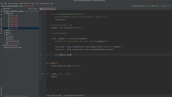
Task: Click the Project panel horizontal scrollbar
Action: (x=15, y=96)
